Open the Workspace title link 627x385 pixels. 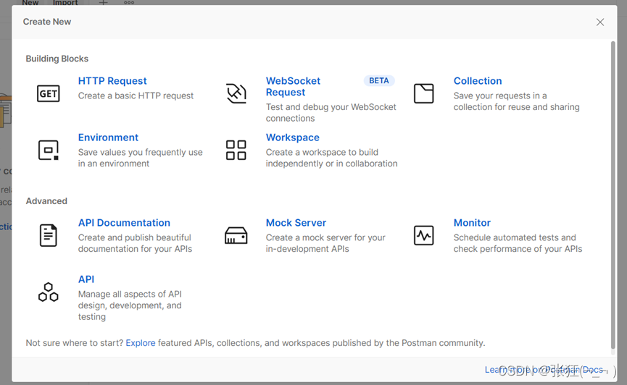tap(293, 137)
